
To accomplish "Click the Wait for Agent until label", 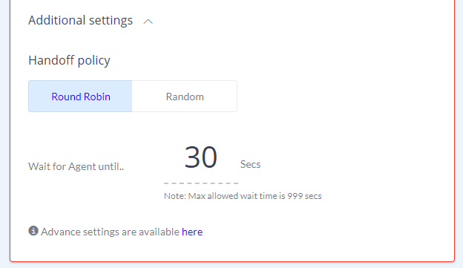I will 76,166.
